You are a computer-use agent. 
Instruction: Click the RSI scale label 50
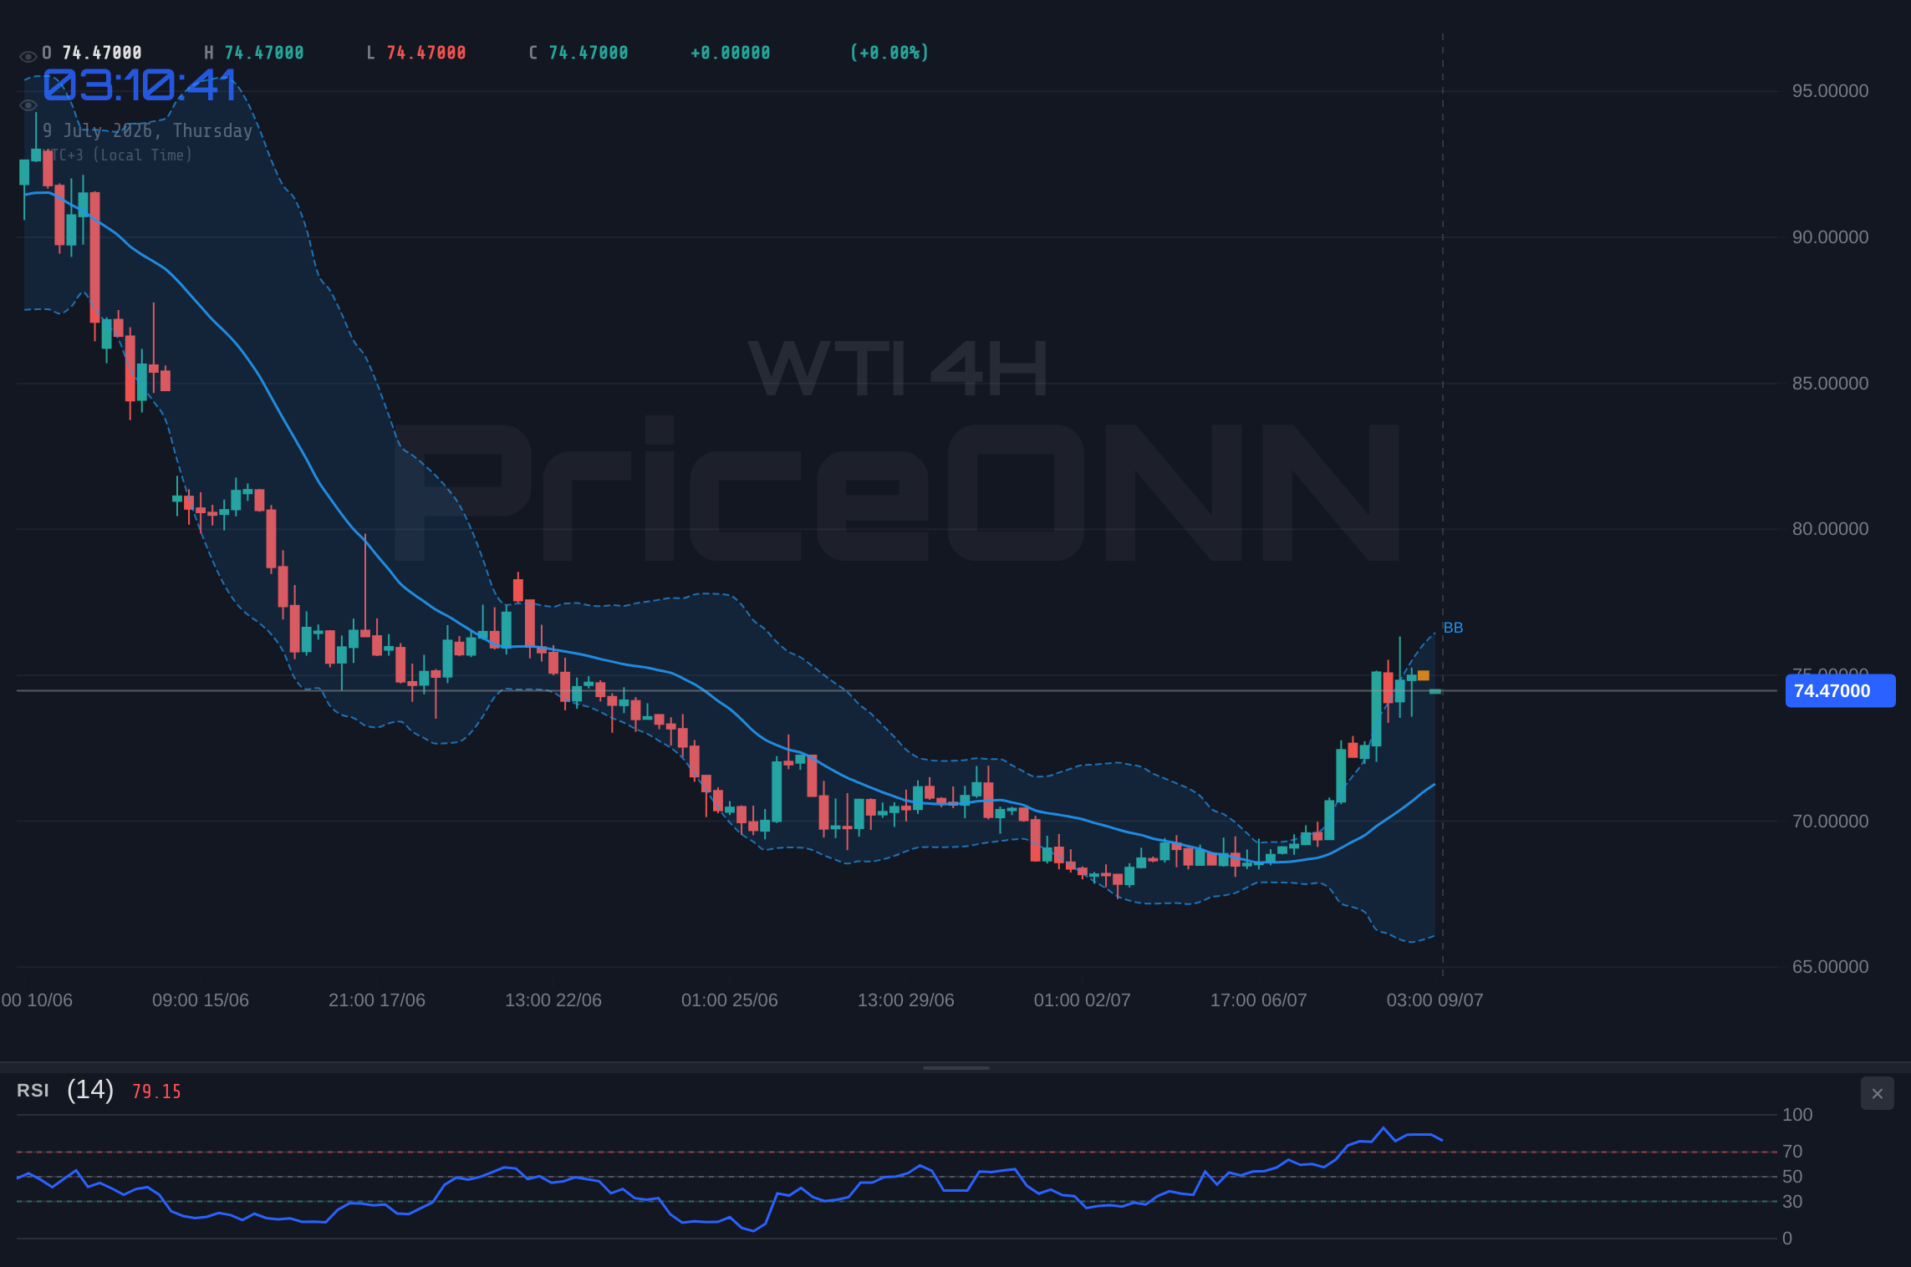pos(1792,1177)
